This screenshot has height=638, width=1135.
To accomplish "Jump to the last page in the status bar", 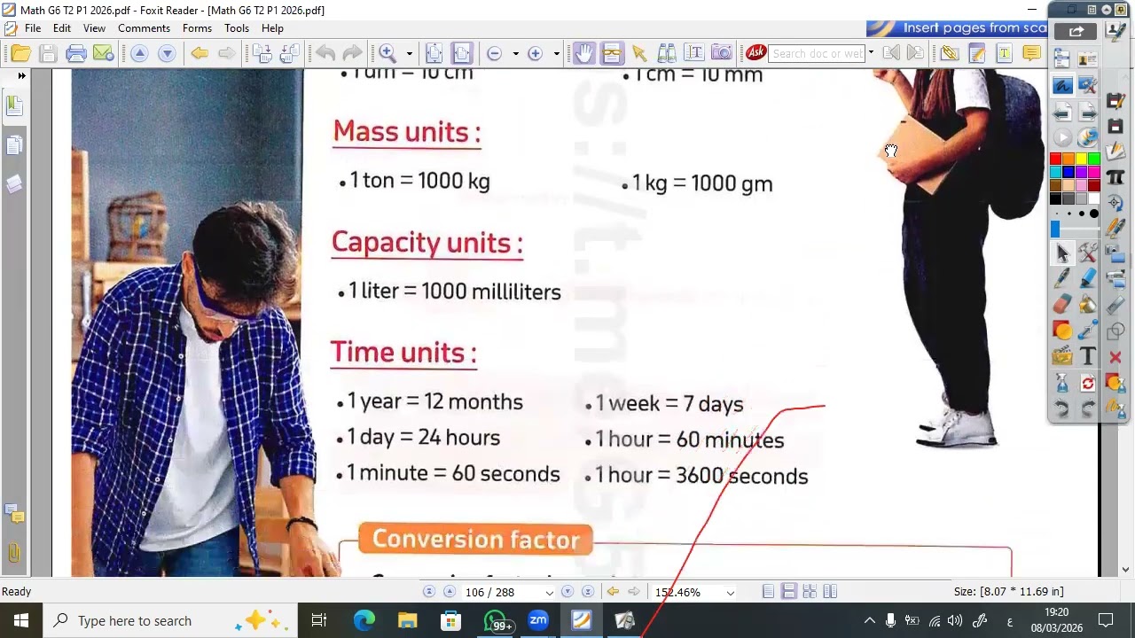I will (x=587, y=592).
